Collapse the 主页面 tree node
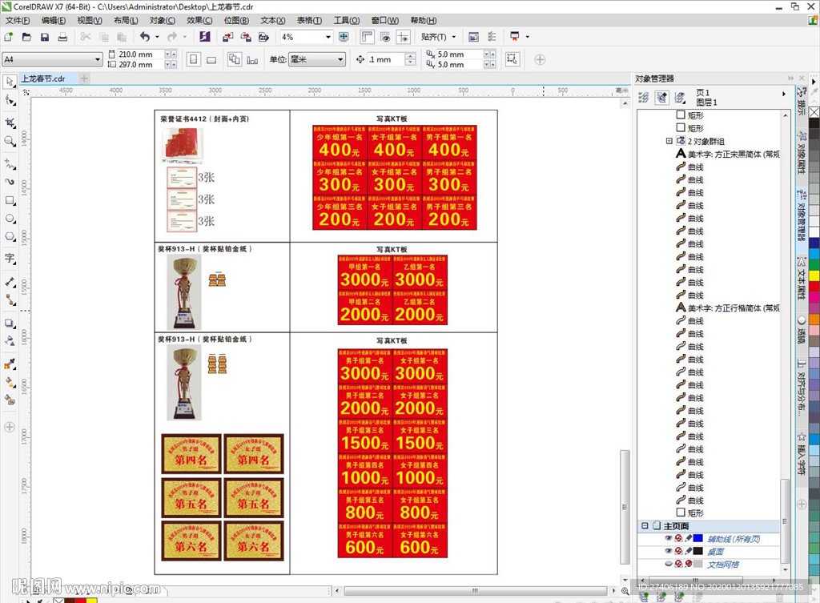This screenshot has width=820, height=603. pos(645,525)
